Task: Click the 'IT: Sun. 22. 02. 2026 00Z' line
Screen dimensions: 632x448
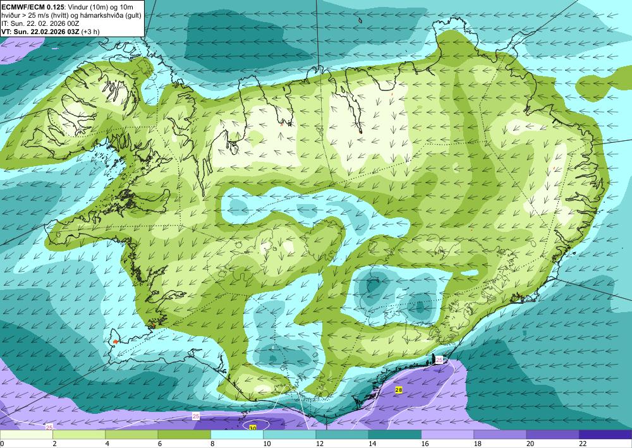Action: pos(40,23)
